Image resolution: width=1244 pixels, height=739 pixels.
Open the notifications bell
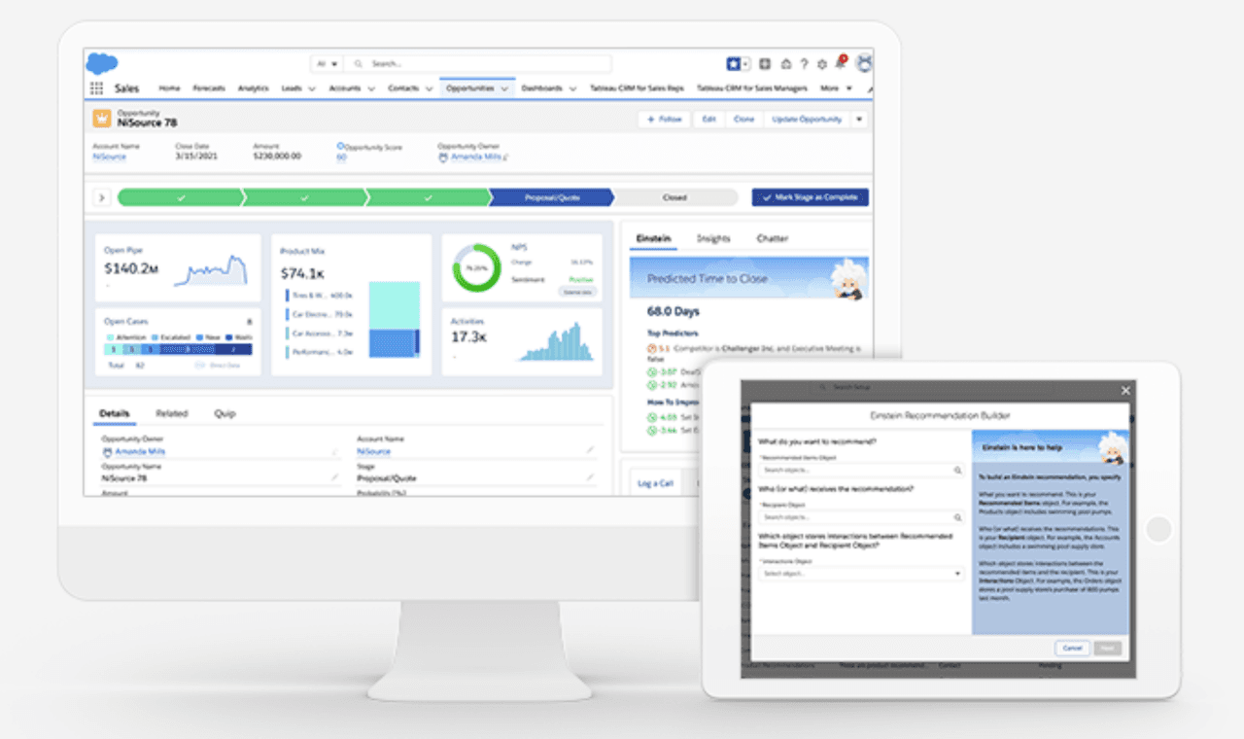(840, 64)
